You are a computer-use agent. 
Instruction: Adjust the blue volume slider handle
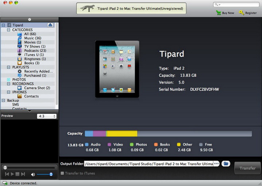[x=51, y=174]
